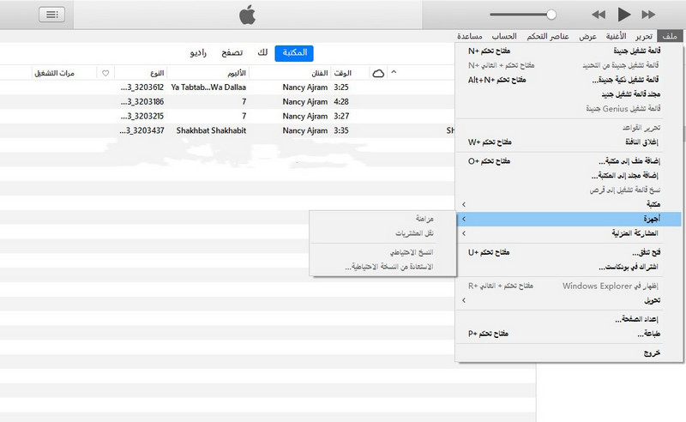
Task: Select the Nancy Ajram song lasting 4:28
Action: pos(227,101)
